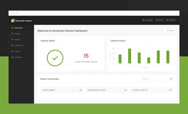Click inside the shortcode search field
The width and height of the screenshot is (188, 114).
click(155, 79)
